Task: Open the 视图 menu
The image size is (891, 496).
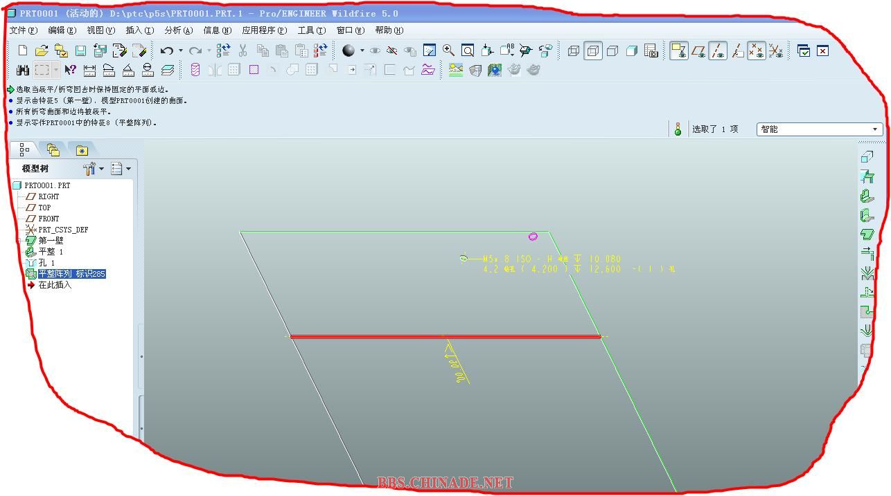Action: pyautogui.click(x=100, y=30)
